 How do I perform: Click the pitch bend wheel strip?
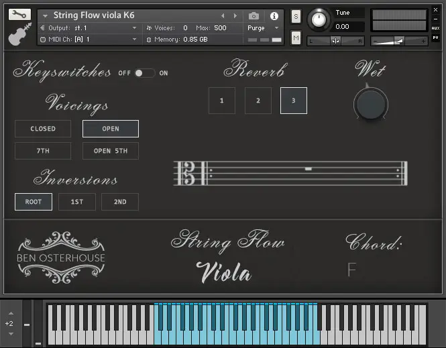pos(27,324)
